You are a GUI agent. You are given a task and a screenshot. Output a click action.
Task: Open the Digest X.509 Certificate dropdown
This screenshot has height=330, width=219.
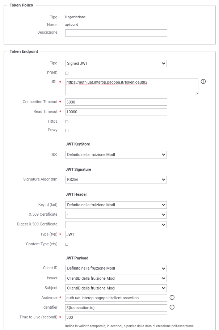pyautogui.click(x=116, y=225)
